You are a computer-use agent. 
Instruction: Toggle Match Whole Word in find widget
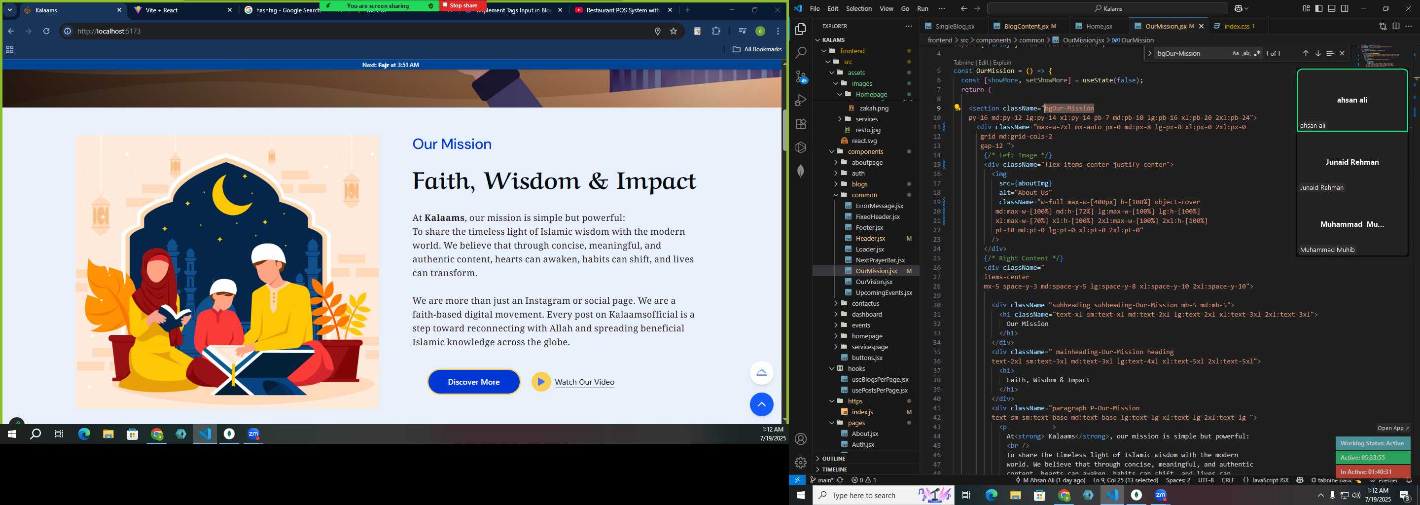(x=1246, y=53)
